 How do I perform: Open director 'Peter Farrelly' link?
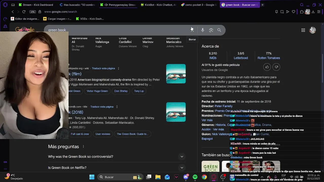[x=224, y=106]
